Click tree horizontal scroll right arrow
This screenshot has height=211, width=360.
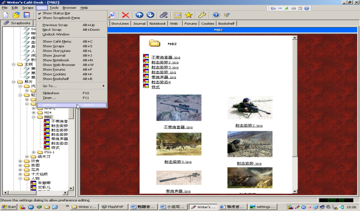65,193
